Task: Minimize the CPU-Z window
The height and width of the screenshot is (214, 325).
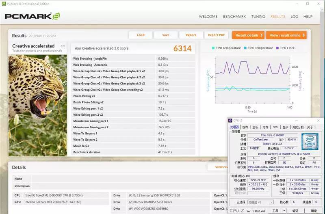Action: click(297, 121)
